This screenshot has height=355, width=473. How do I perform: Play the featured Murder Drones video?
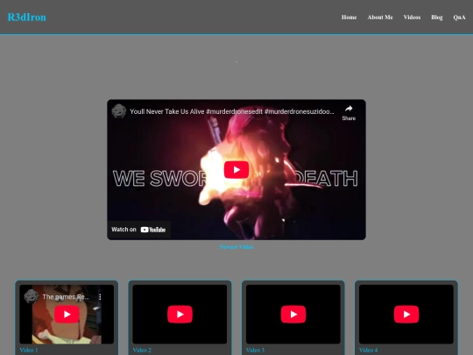(x=236, y=170)
